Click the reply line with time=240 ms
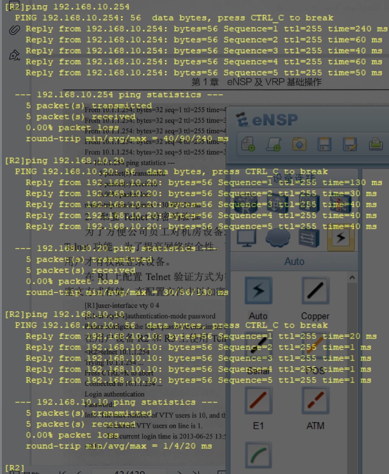389x474 pixels. 206,29
